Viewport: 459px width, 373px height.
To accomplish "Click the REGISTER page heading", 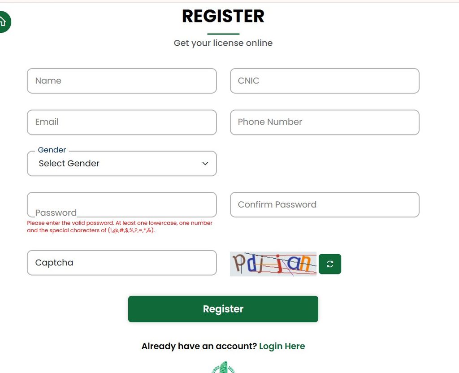I will (223, 16).
